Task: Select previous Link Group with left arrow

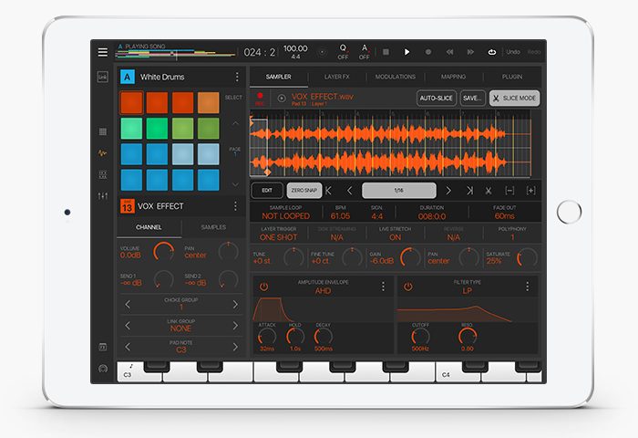Action: click(x=128, y=326)
